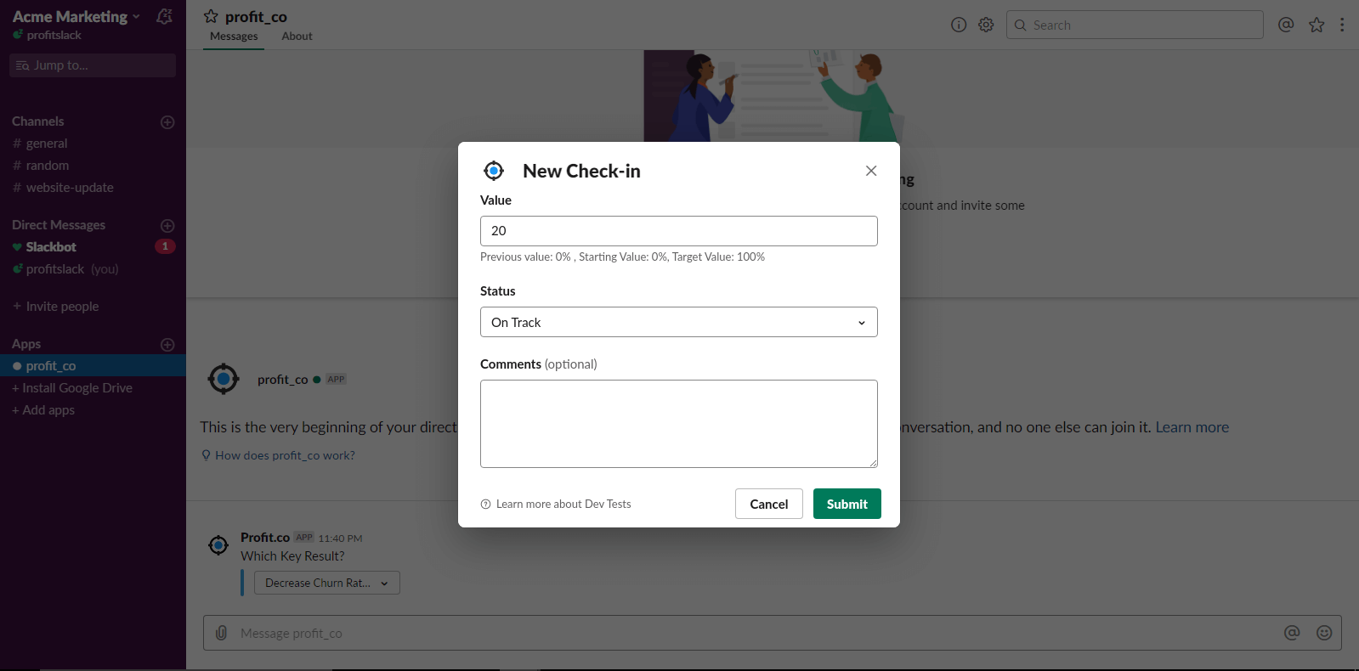Switch to the About tab
Image resolution: width=1359 pixels, height=671 pixels.
click(297, 37)
